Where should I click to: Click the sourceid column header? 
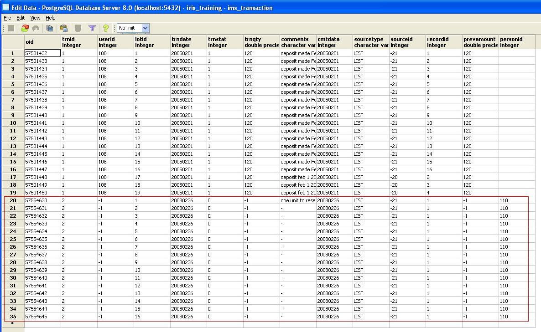pyautogui.click(x=408, y=42)
